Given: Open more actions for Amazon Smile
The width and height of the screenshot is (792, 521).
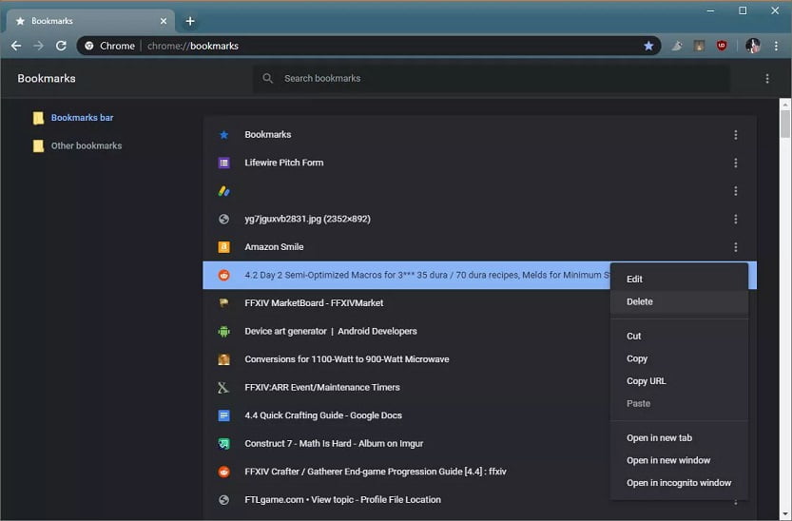Looking at the screenshot, I should (x=736, y=247).
